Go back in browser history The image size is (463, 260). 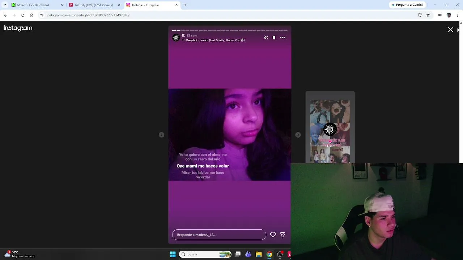click(x=5, y=15)
